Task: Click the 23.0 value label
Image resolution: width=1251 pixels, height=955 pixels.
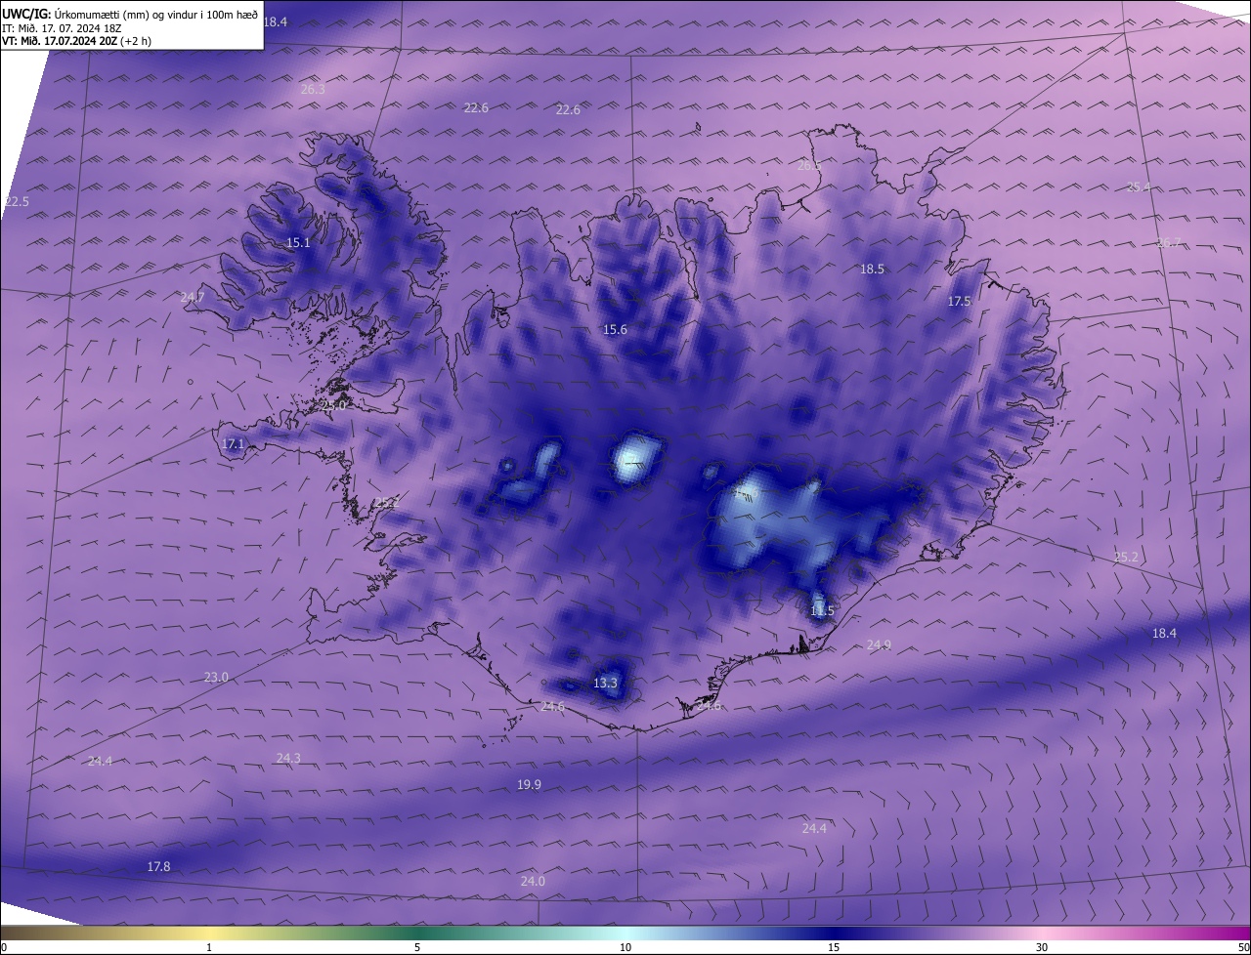Action: 216,677
